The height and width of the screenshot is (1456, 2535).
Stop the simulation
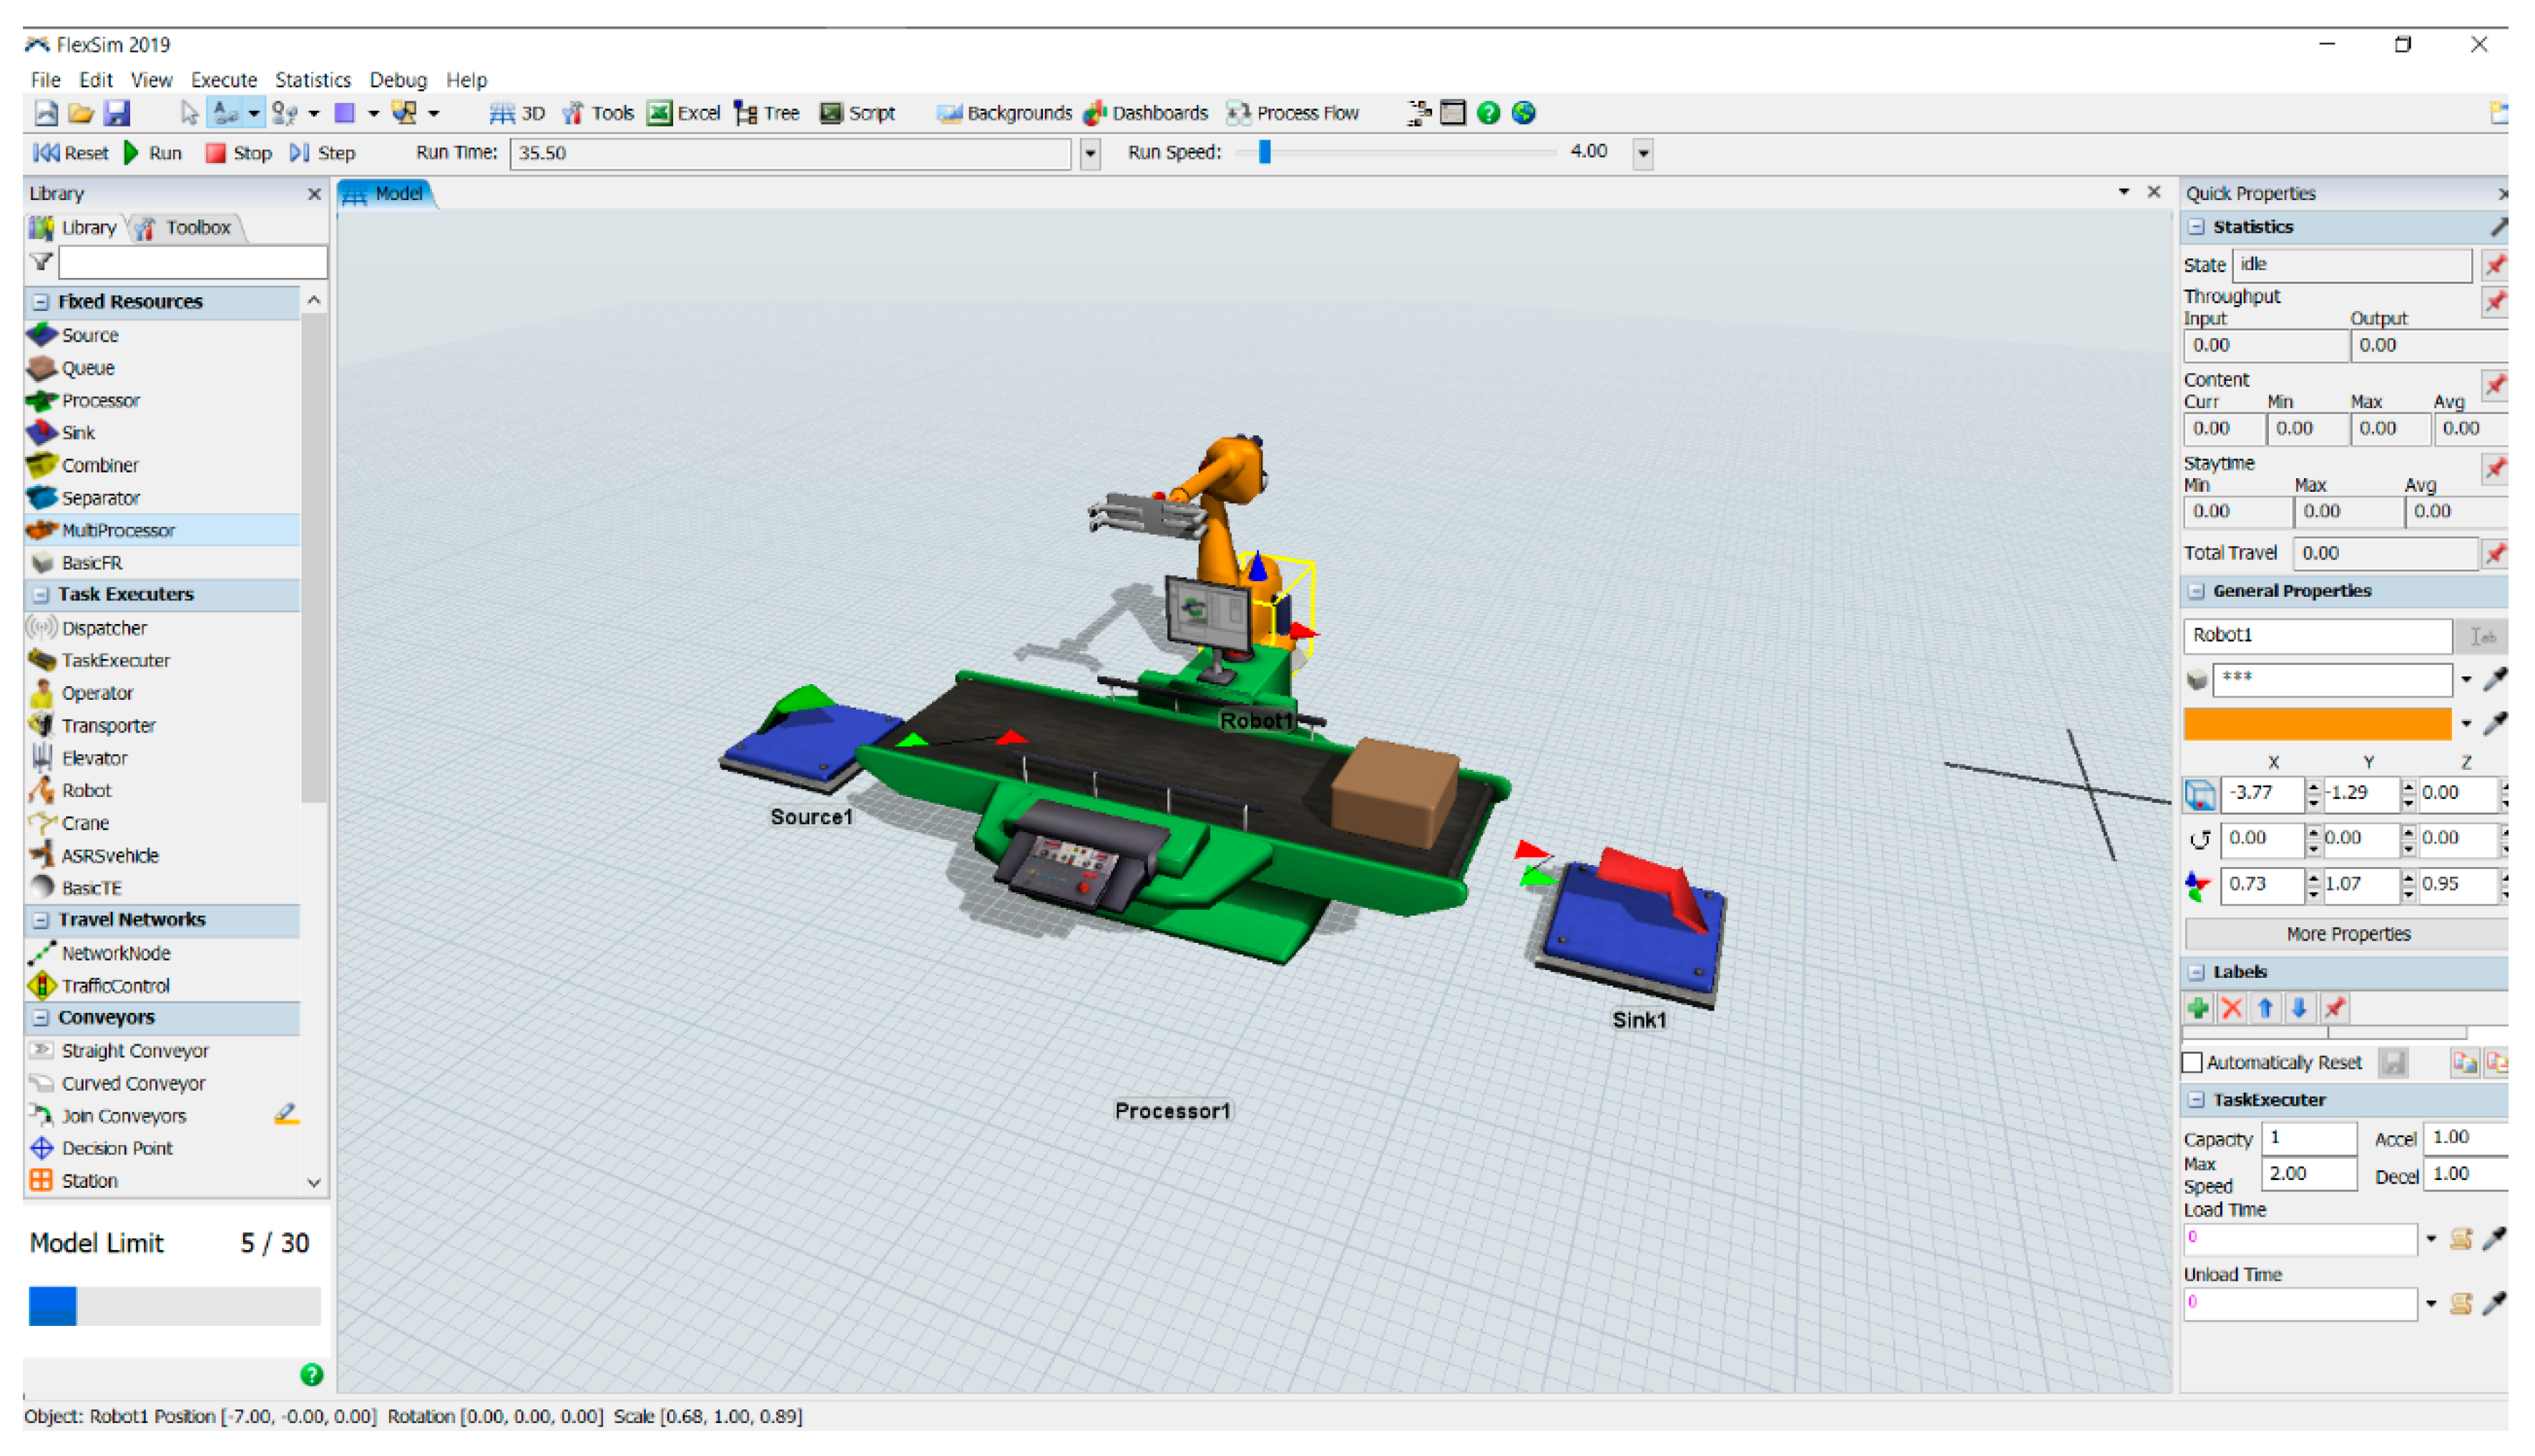pos(238,153)
